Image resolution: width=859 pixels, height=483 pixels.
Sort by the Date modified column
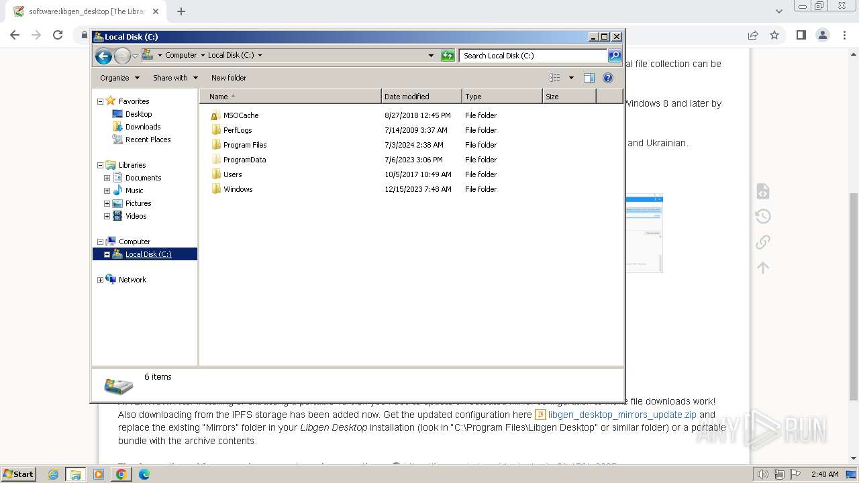pos(421,97)
